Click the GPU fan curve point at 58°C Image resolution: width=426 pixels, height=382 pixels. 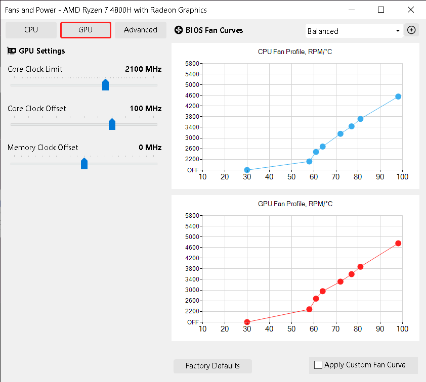point(309,309)
